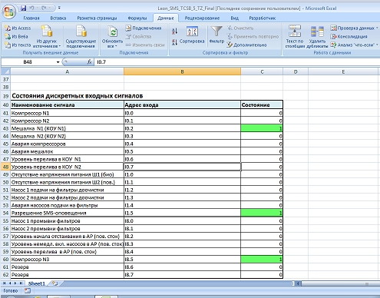Click the green state cell for Компрессор N3

(x=262, y=259)
